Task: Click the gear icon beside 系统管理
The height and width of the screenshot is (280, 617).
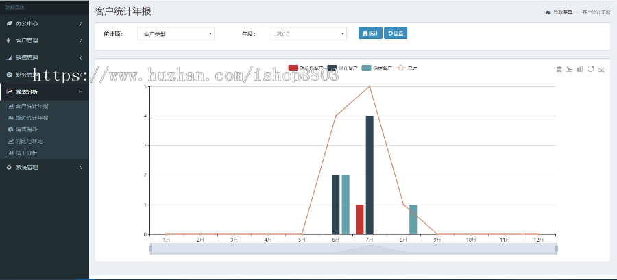Action: [10, 167]
